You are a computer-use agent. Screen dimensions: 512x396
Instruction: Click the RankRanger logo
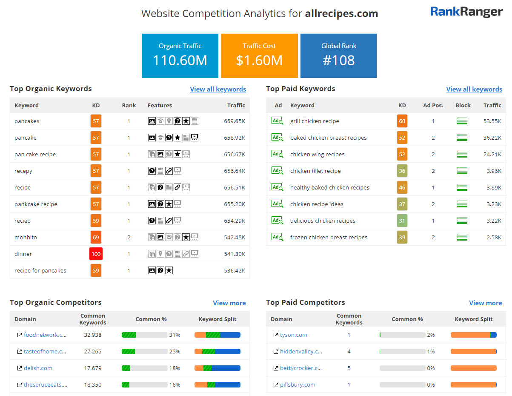pos(466,12)
